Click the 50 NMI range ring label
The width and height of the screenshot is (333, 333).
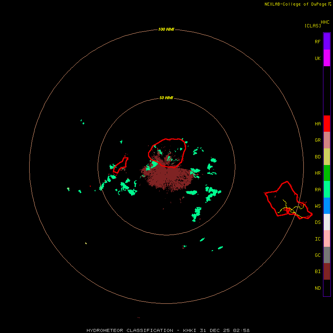pyautogui.click(x=166, y=98)
